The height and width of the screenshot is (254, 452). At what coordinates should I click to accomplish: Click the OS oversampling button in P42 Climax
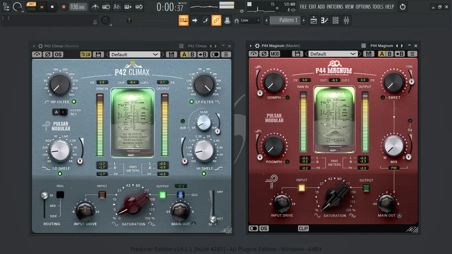(x=58, y=55)
